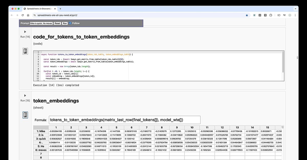Click the down-arrow icon beside token_embeddings sheet

click(25, 115)
